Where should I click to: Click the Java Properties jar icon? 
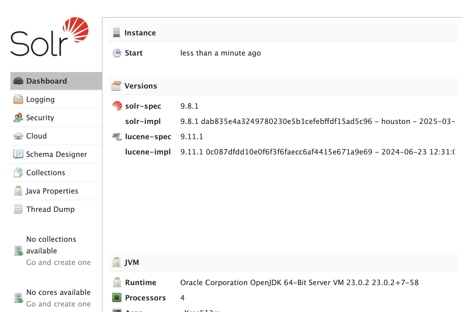click(18, 191)
